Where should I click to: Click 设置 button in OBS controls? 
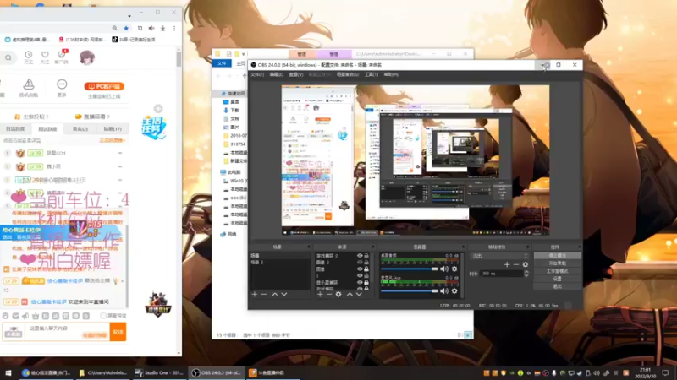558,279
